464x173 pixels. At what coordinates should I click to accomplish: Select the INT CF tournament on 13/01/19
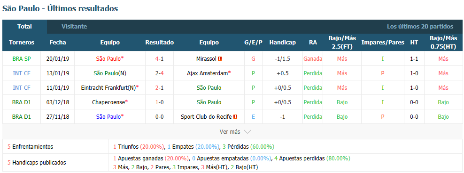(22, 73)
